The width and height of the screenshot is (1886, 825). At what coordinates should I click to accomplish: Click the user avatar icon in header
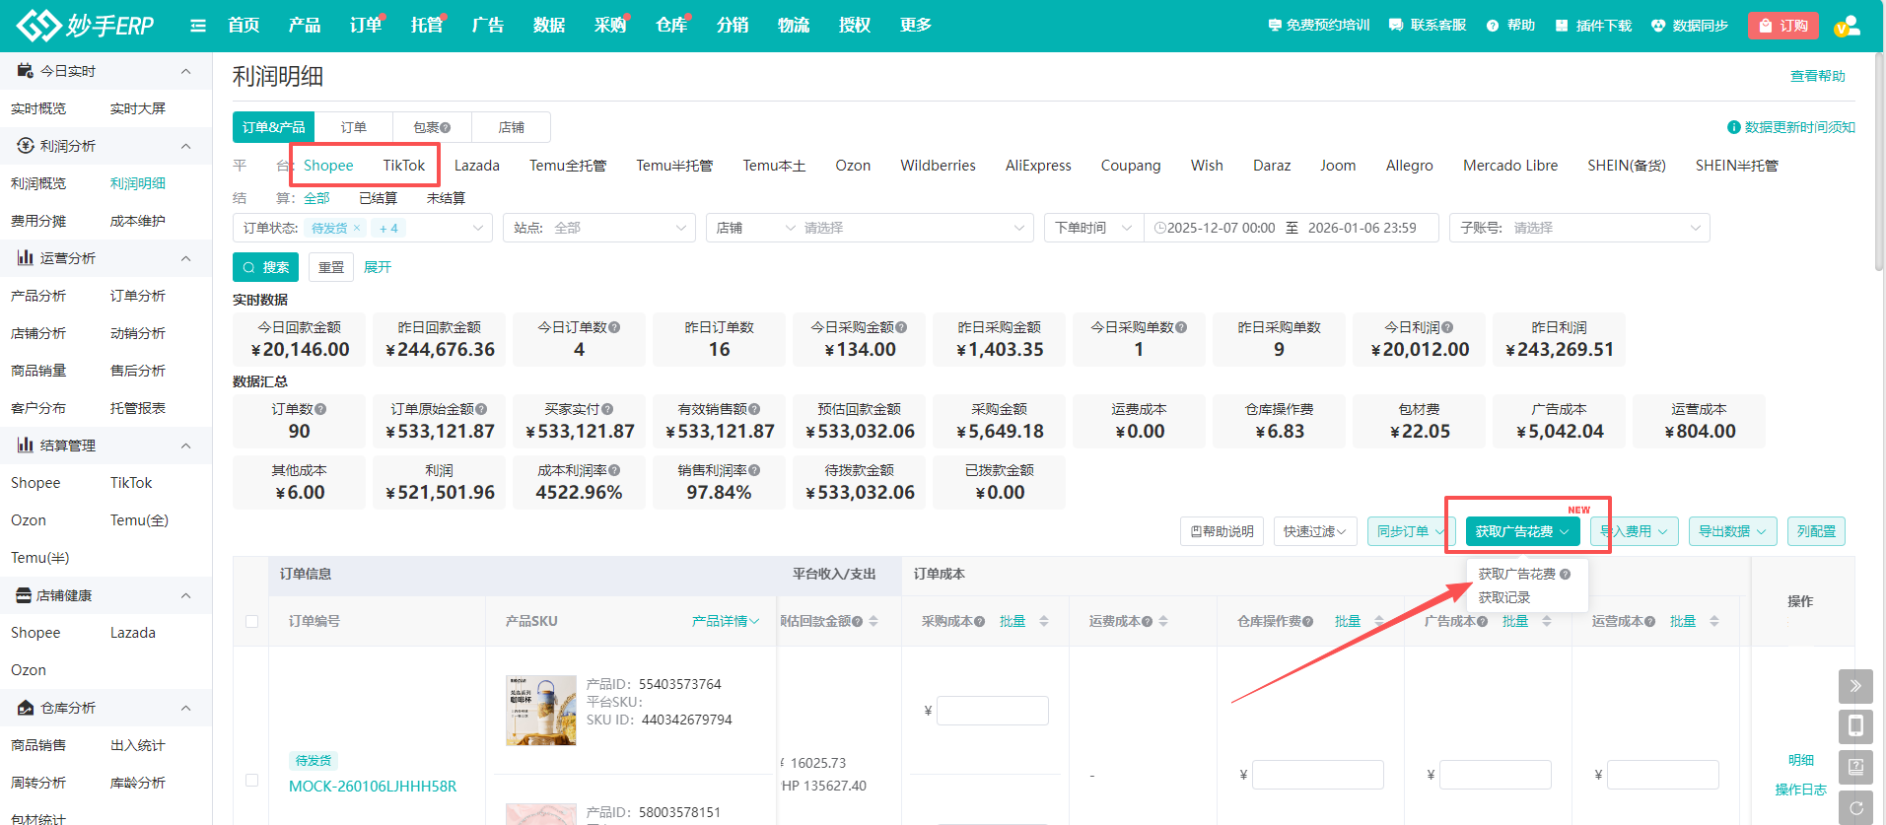(x=1848, y=26)
